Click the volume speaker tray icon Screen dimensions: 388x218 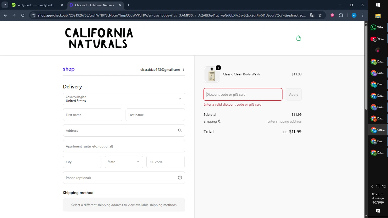[384, 186]
